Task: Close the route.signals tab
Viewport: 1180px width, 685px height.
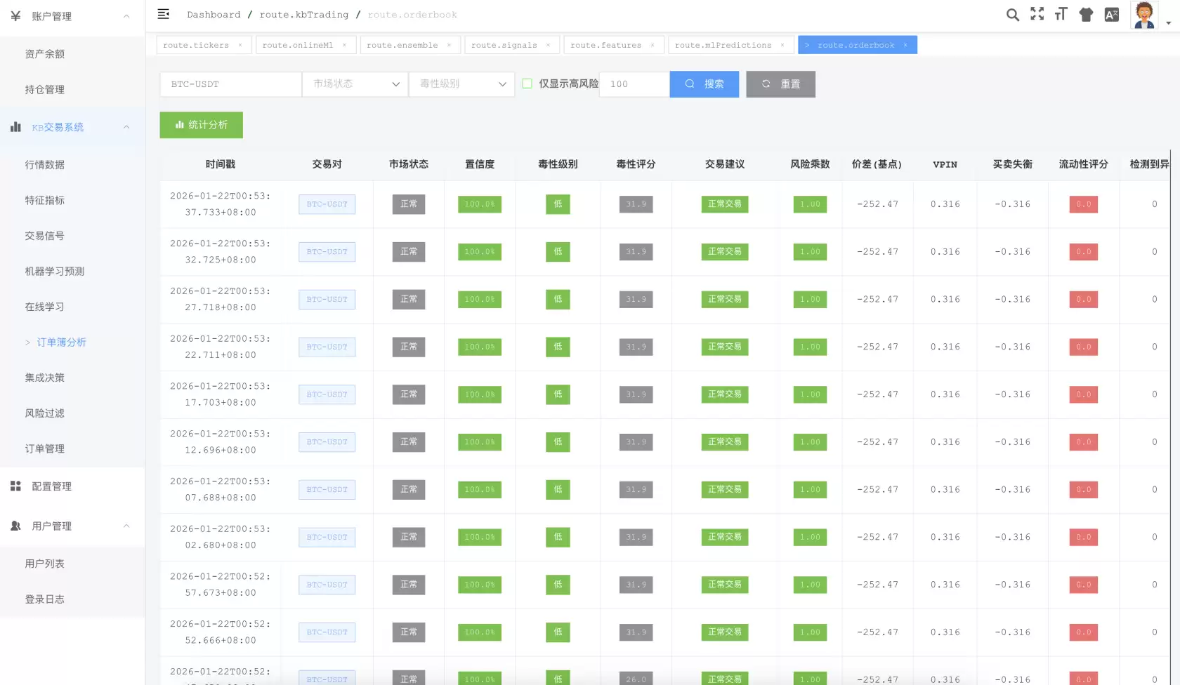Action: pyautogui.click(x=548, y=45)
